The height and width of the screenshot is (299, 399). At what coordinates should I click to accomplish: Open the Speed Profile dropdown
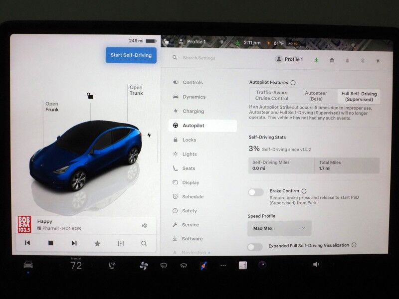278,228
